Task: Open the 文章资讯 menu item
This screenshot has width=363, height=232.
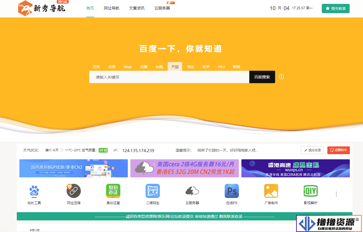Action: click(137, 8)
